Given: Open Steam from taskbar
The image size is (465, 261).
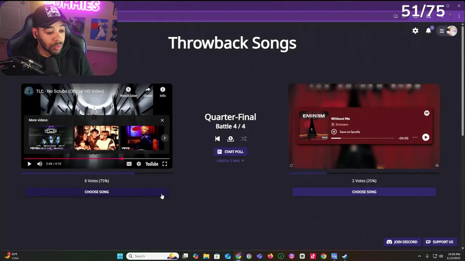Looking at the screenshot, I should point(345,256).
